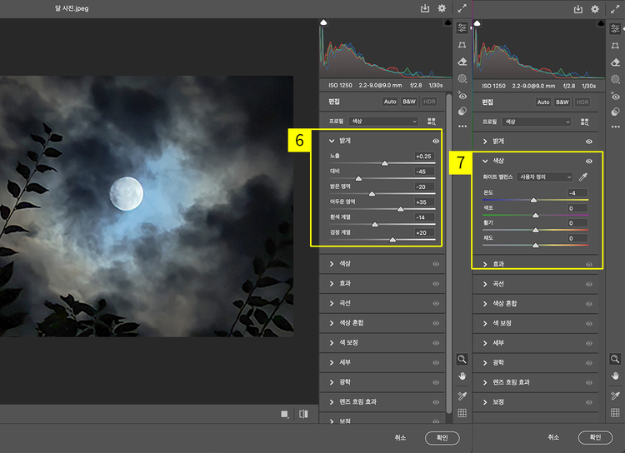This screenshot has height=453, width=625.
Task: Click the save image icon in left window
Action: tap(425, 8)
